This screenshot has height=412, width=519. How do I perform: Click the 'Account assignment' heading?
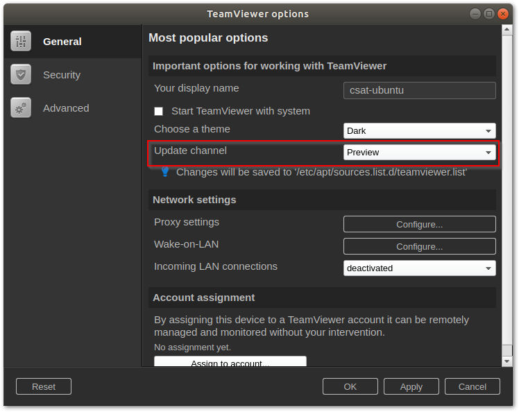click(203, 298)
